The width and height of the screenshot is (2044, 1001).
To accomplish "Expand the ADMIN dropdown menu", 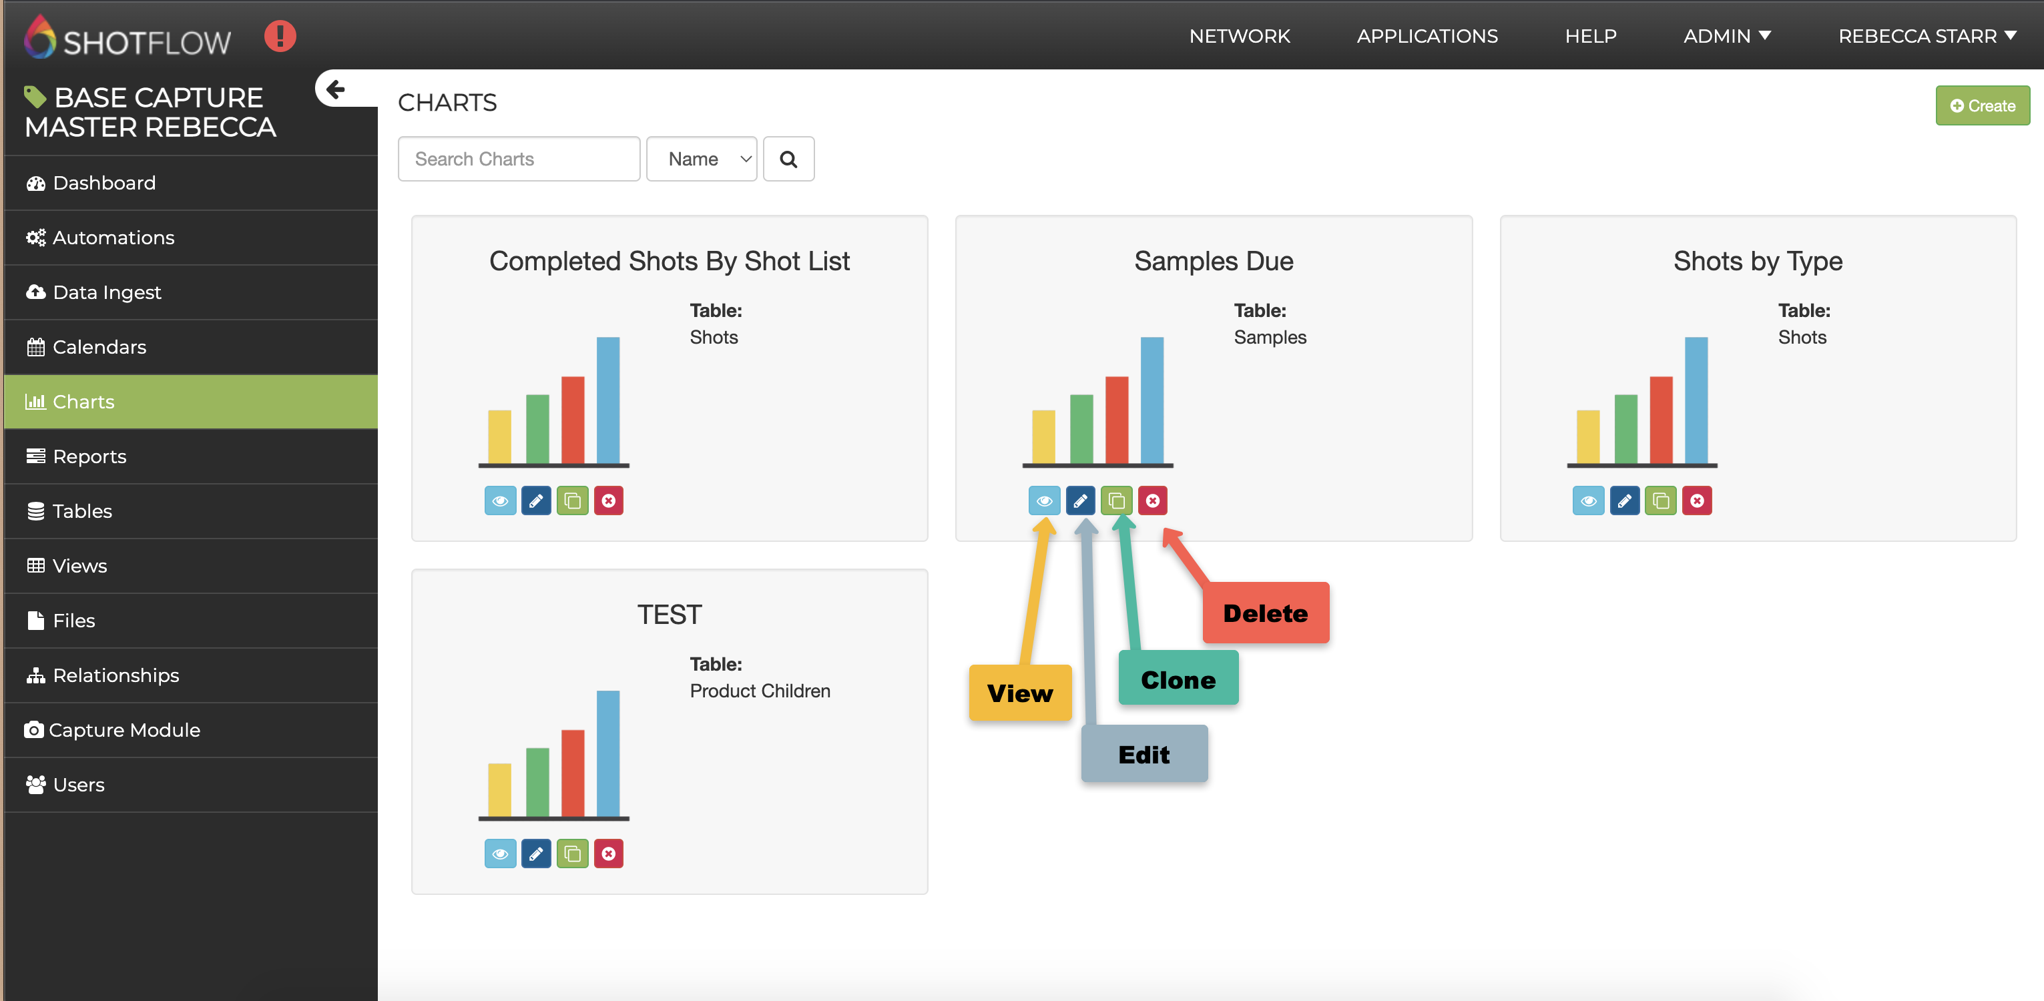I will coord(1727,37).
